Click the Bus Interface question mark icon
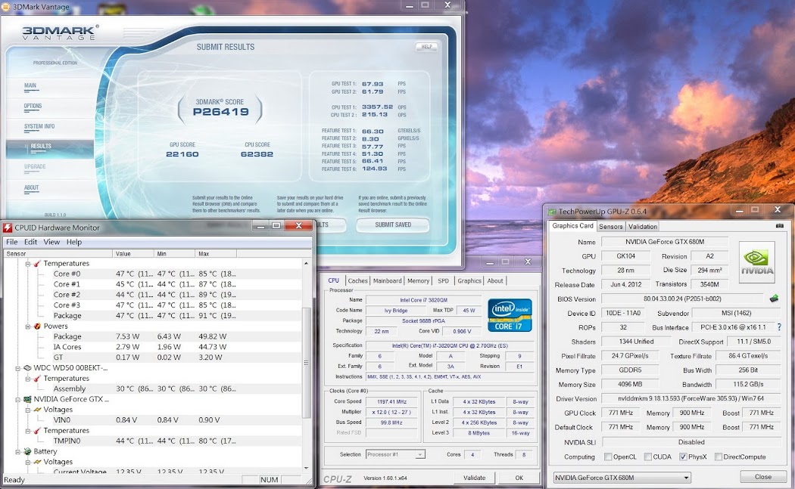Screen dimensions: 795x489 pyautogui.click(x=779, y=327)
